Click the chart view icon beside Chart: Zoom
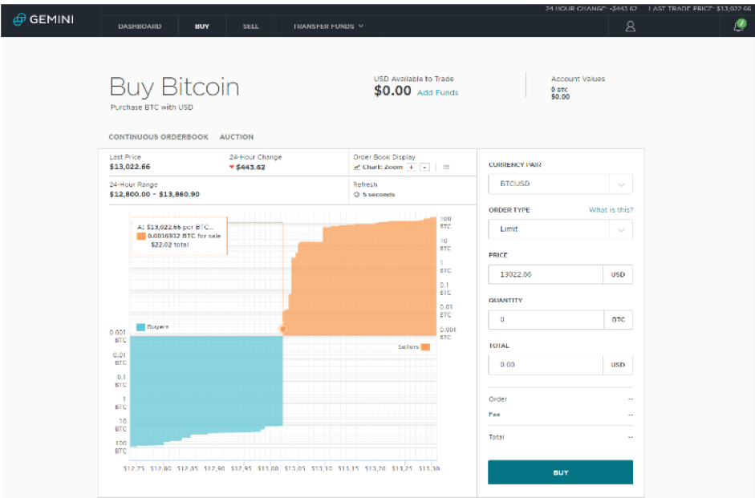Viewport: 755px width, 498px height. 357,167
